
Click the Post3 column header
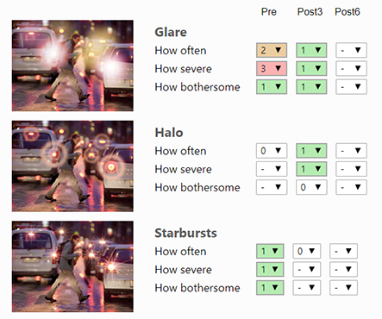click(310, 12)
